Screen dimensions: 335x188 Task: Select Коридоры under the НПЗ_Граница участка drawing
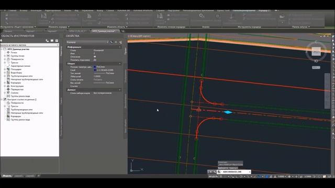pyautogui.click(x=16, y=83)
